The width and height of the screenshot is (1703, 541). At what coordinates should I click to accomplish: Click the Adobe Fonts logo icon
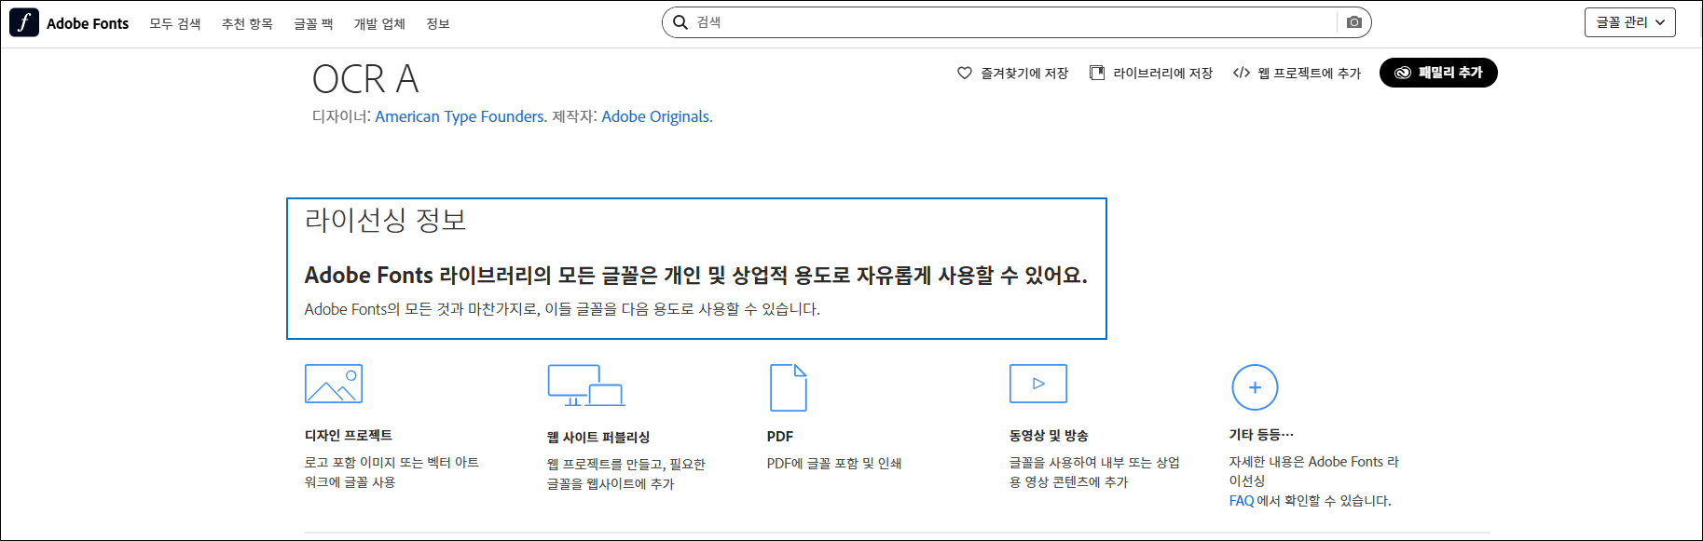(x=24, y=22)
